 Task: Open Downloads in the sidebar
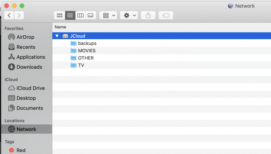point(29,67)
